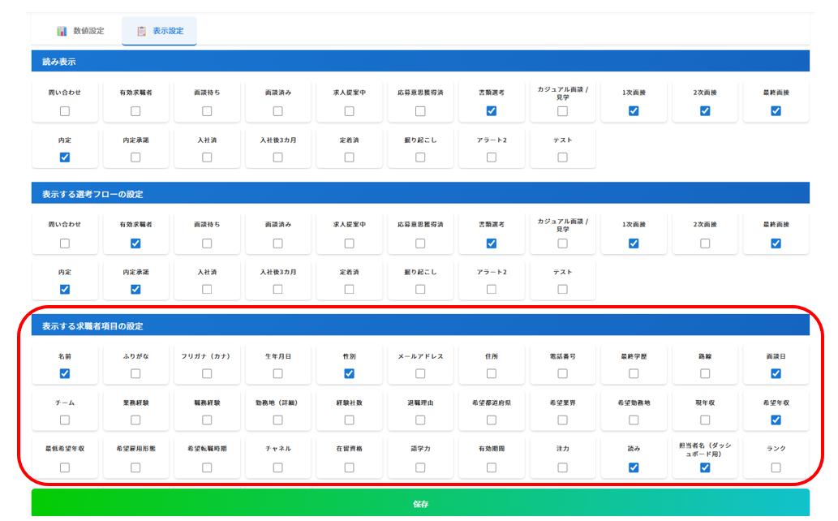Enable the 電話番号 checkbox
The image size is (838, 521).
(562, 373)
